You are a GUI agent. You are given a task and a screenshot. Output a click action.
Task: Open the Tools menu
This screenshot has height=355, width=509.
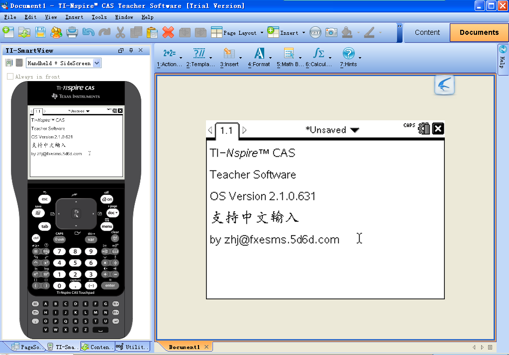click(99, 17)
